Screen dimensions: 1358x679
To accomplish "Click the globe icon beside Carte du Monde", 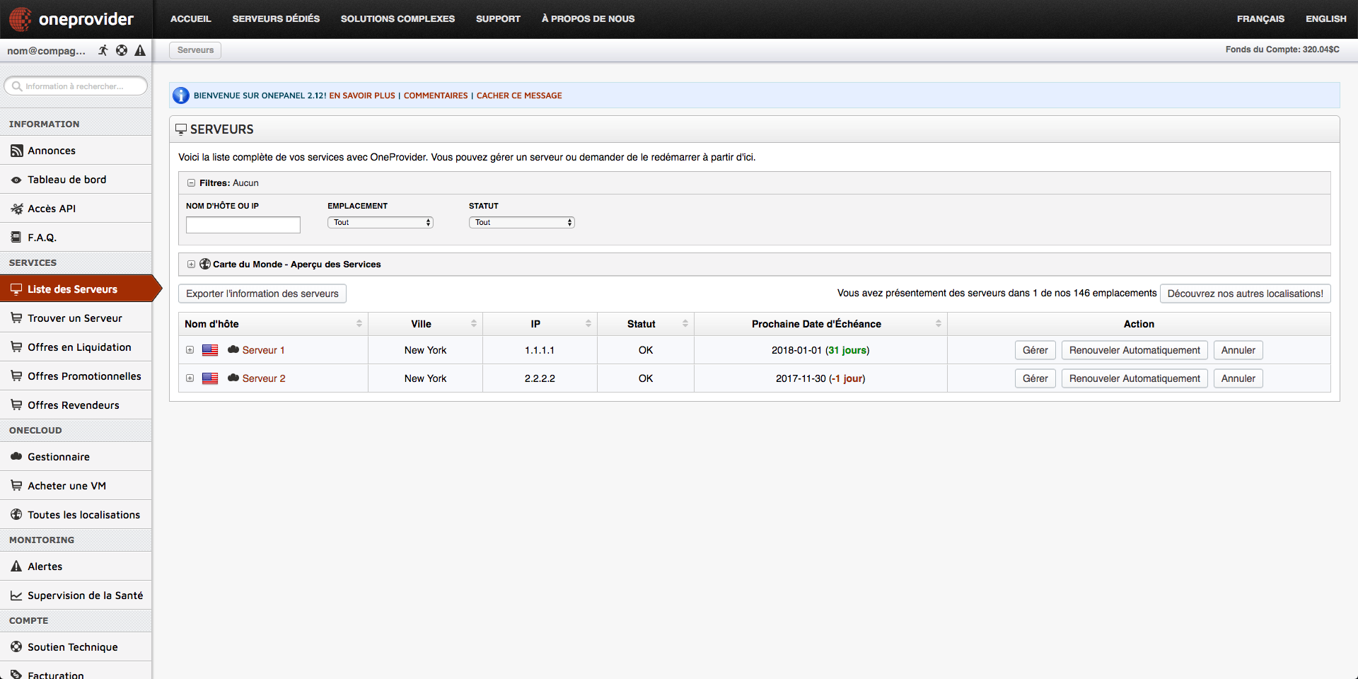I will point(205,264).
